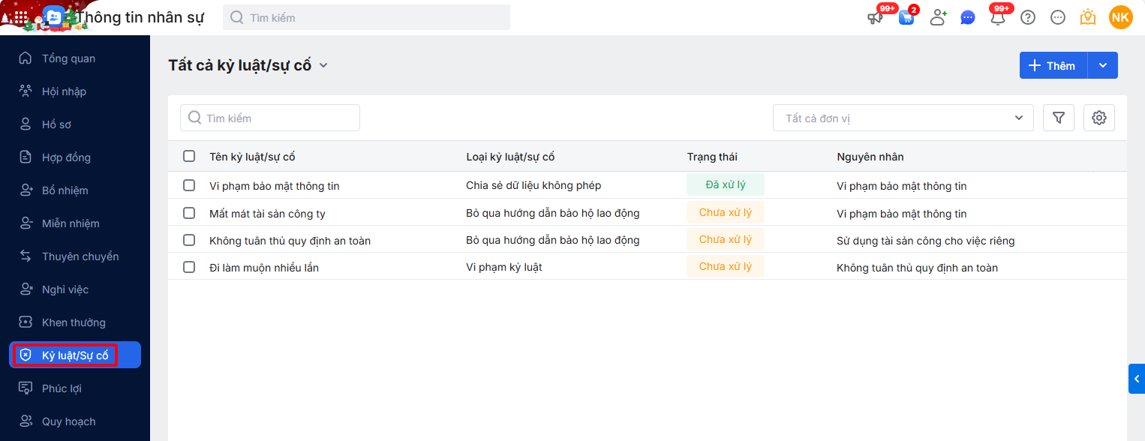Open the shopping cart icon
The height and width of the screenshot is (441, 1145).
click(906, 17)
